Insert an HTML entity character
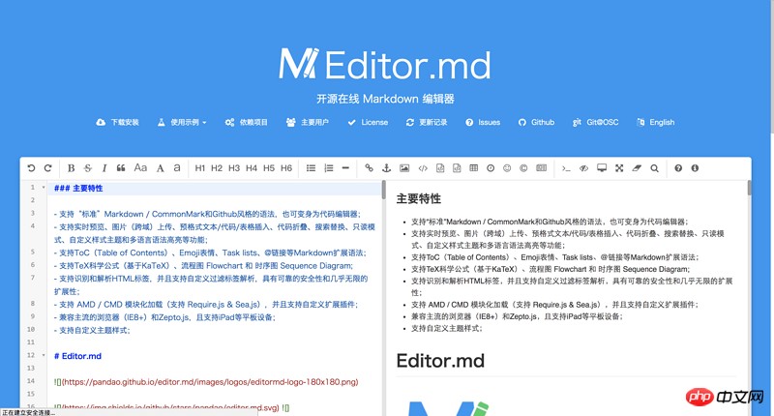This screenshot has height=416, width=774. (523, 167)
